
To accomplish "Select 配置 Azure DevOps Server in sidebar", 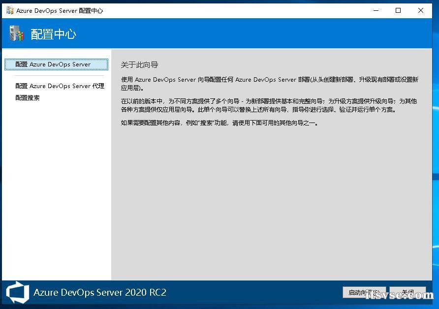I will 56,64.
